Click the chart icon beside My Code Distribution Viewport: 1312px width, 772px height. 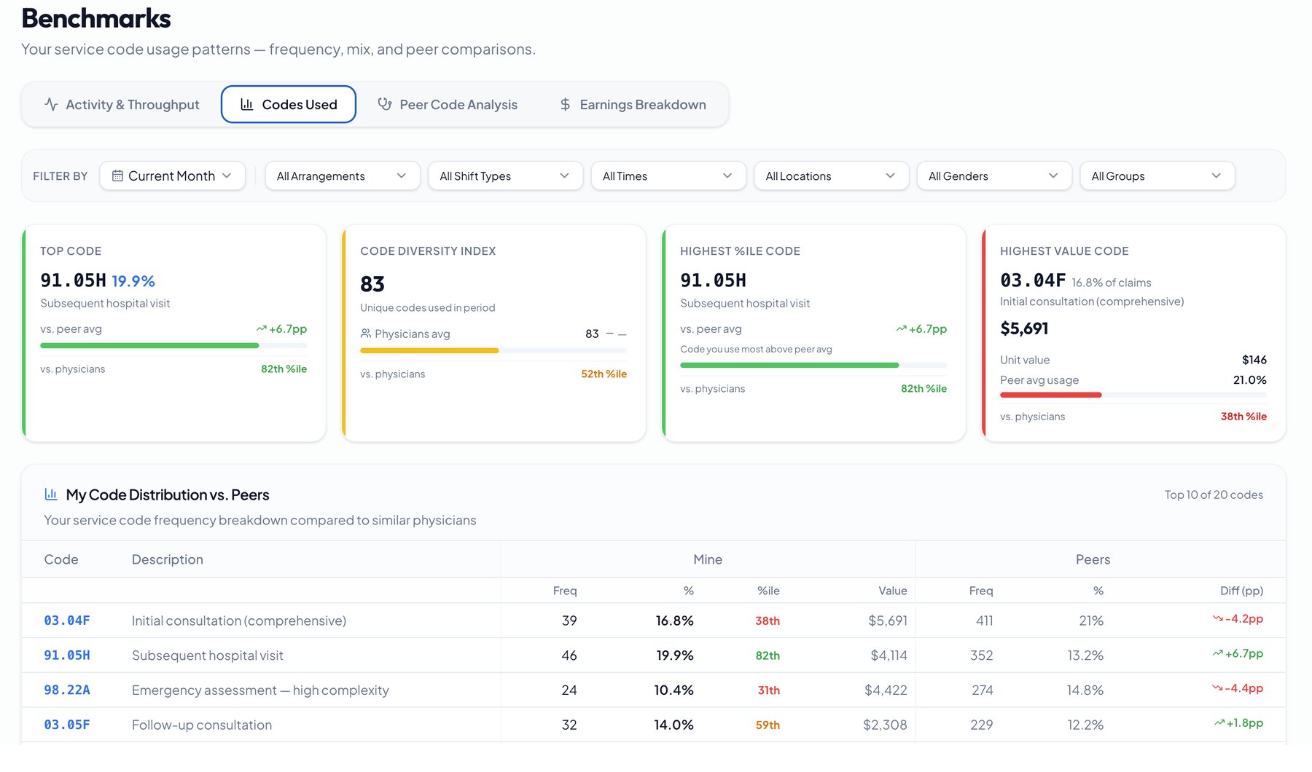51,495
